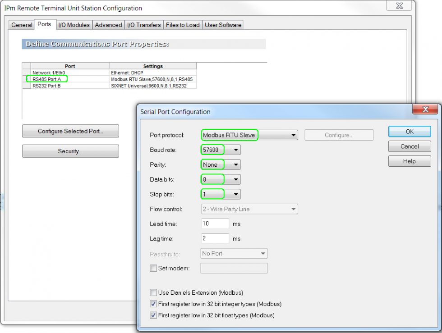Open the I/O Modules tab
Viewport: 442px width, 333px height.
(74, 25)
